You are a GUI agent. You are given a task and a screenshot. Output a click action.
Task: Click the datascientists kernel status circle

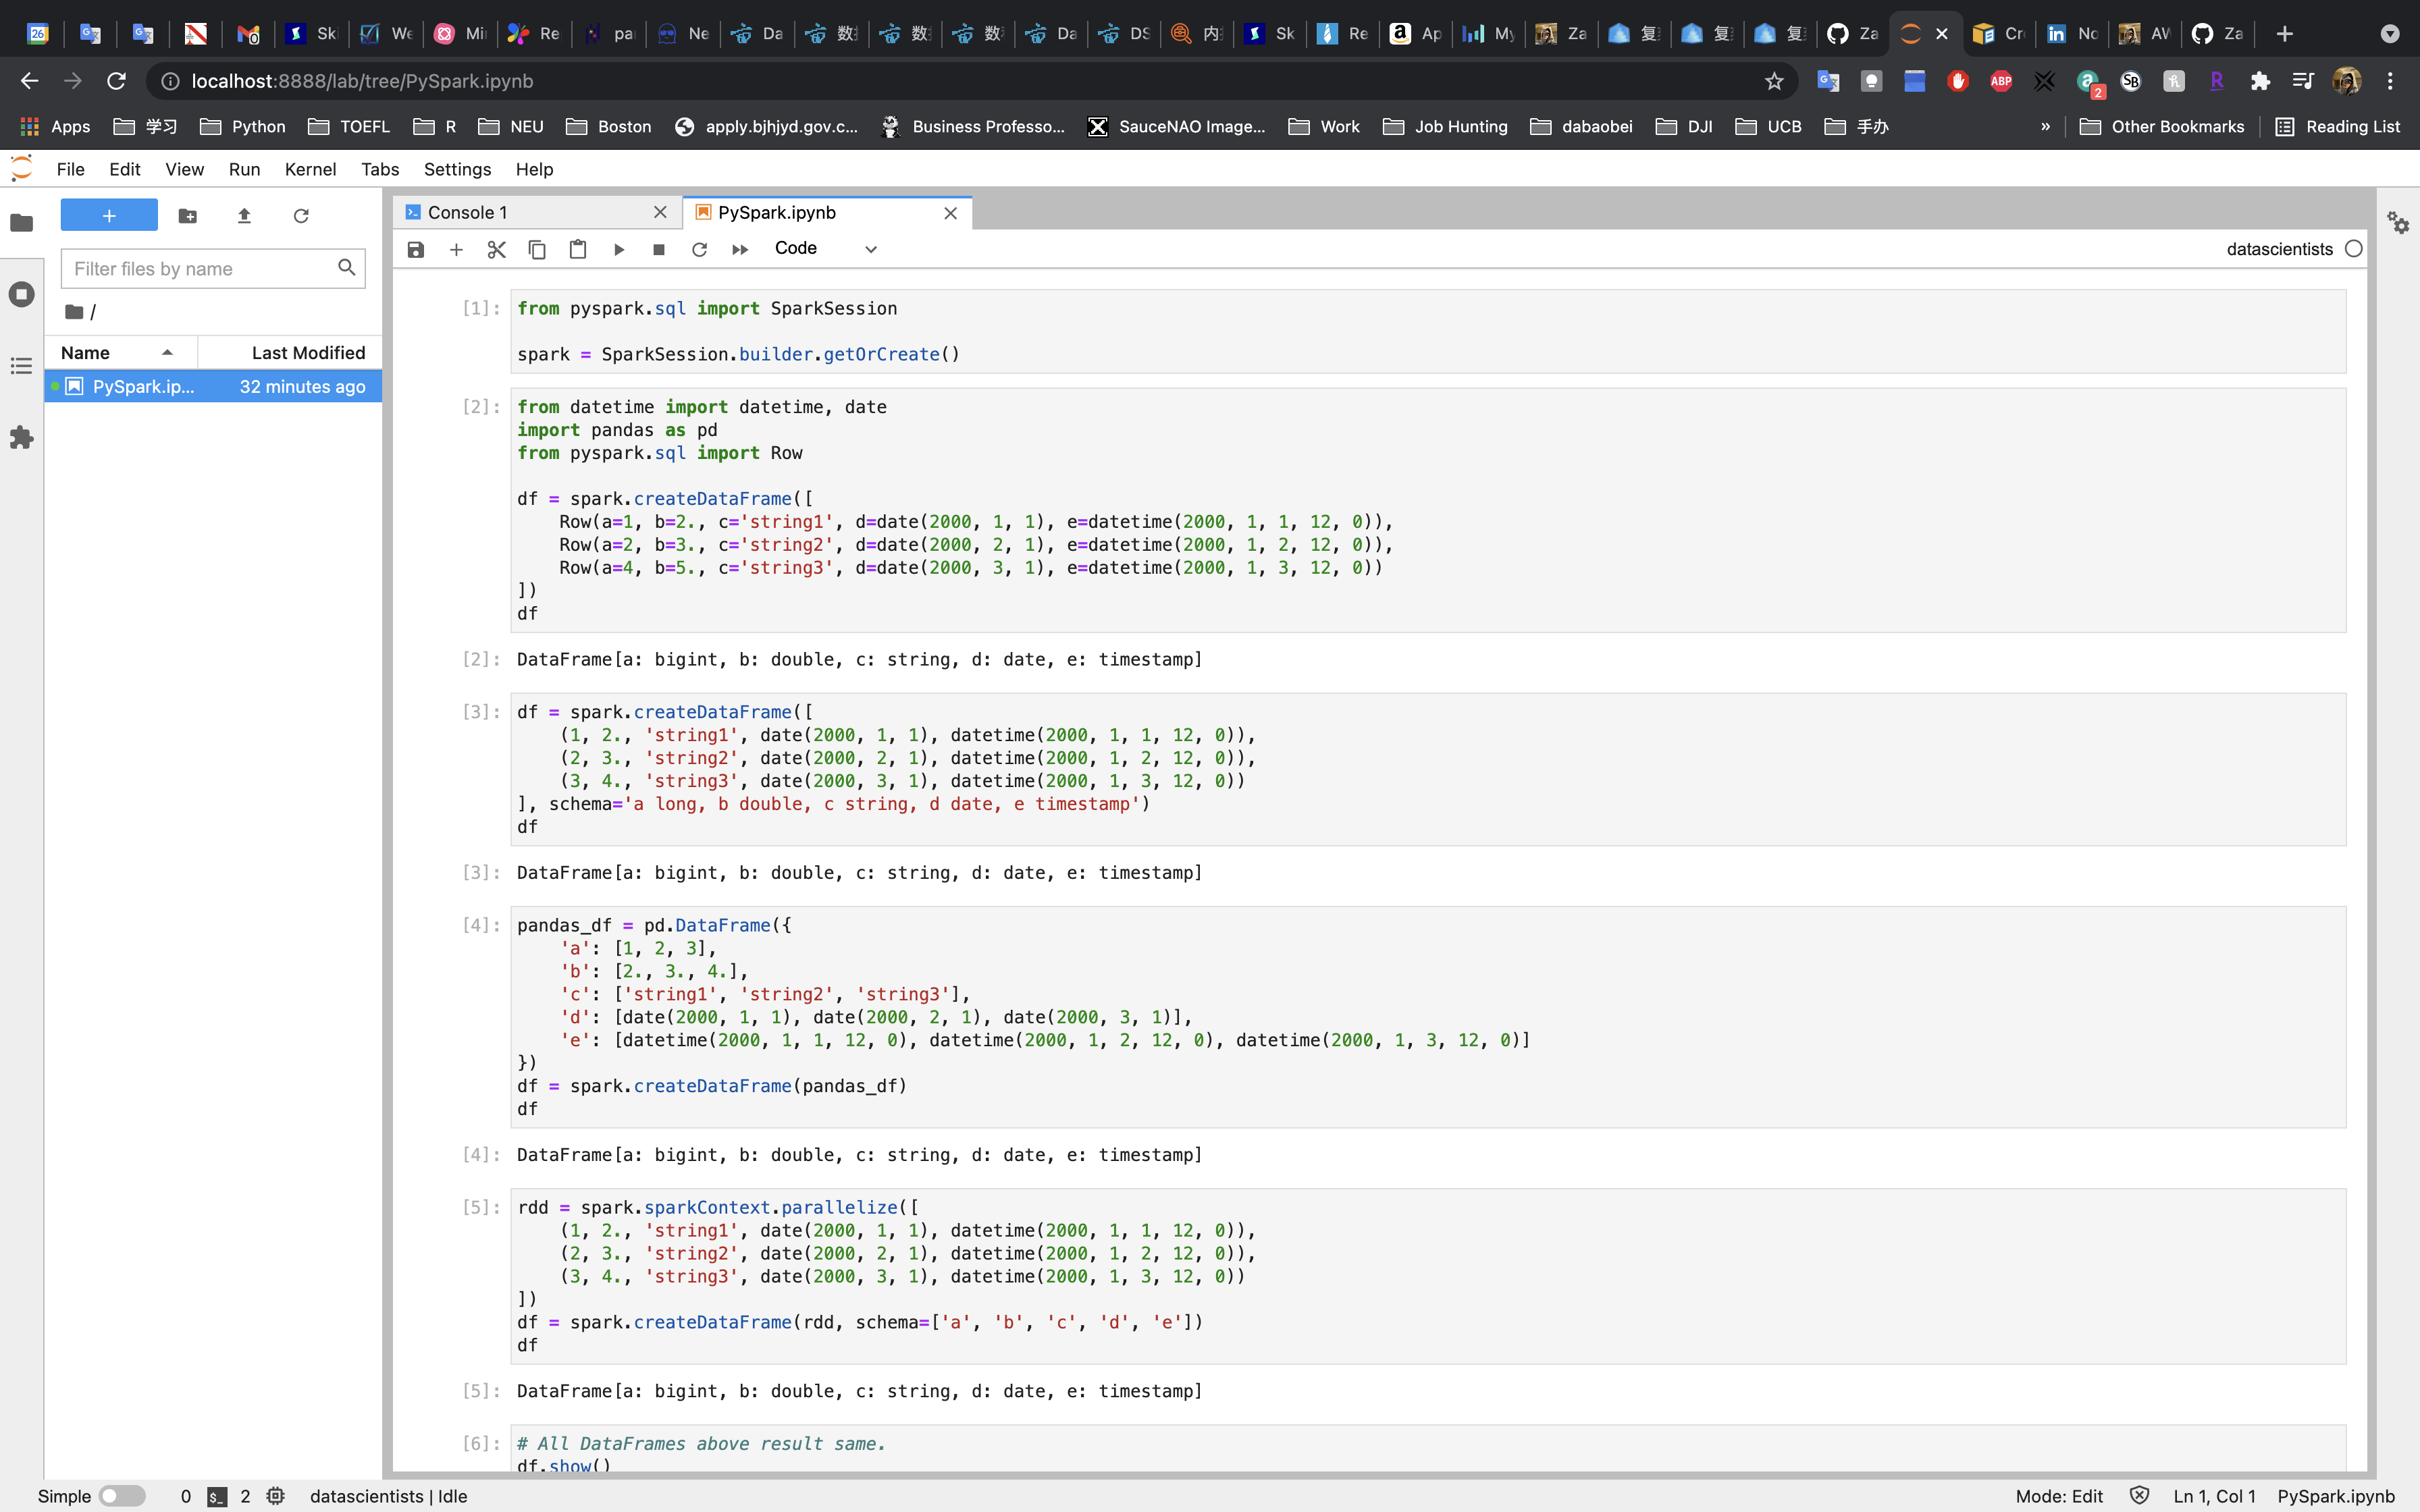click(2354, 249)
